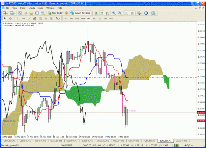Viewport: 206px width, 148px height.
Task: Switch to the AUDJPY,H1 chart tab
Action: 119,141
